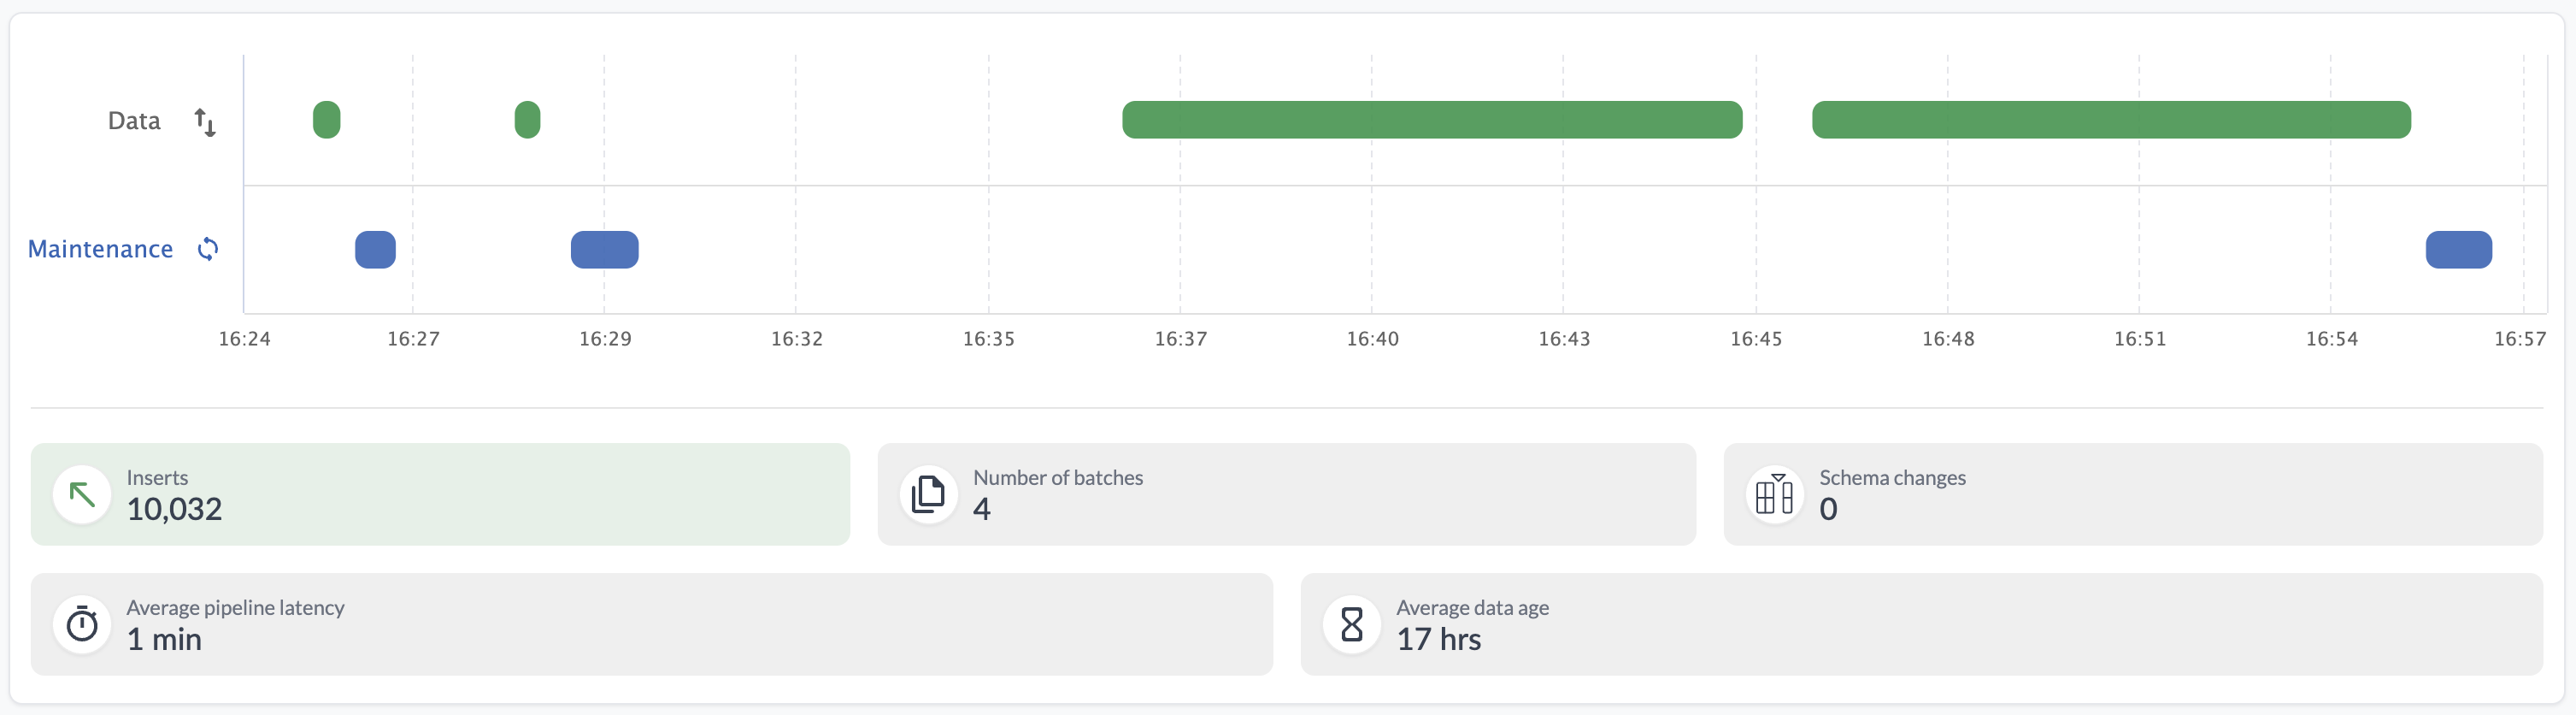Select second short green Data bar

click(x=527, y=120)
